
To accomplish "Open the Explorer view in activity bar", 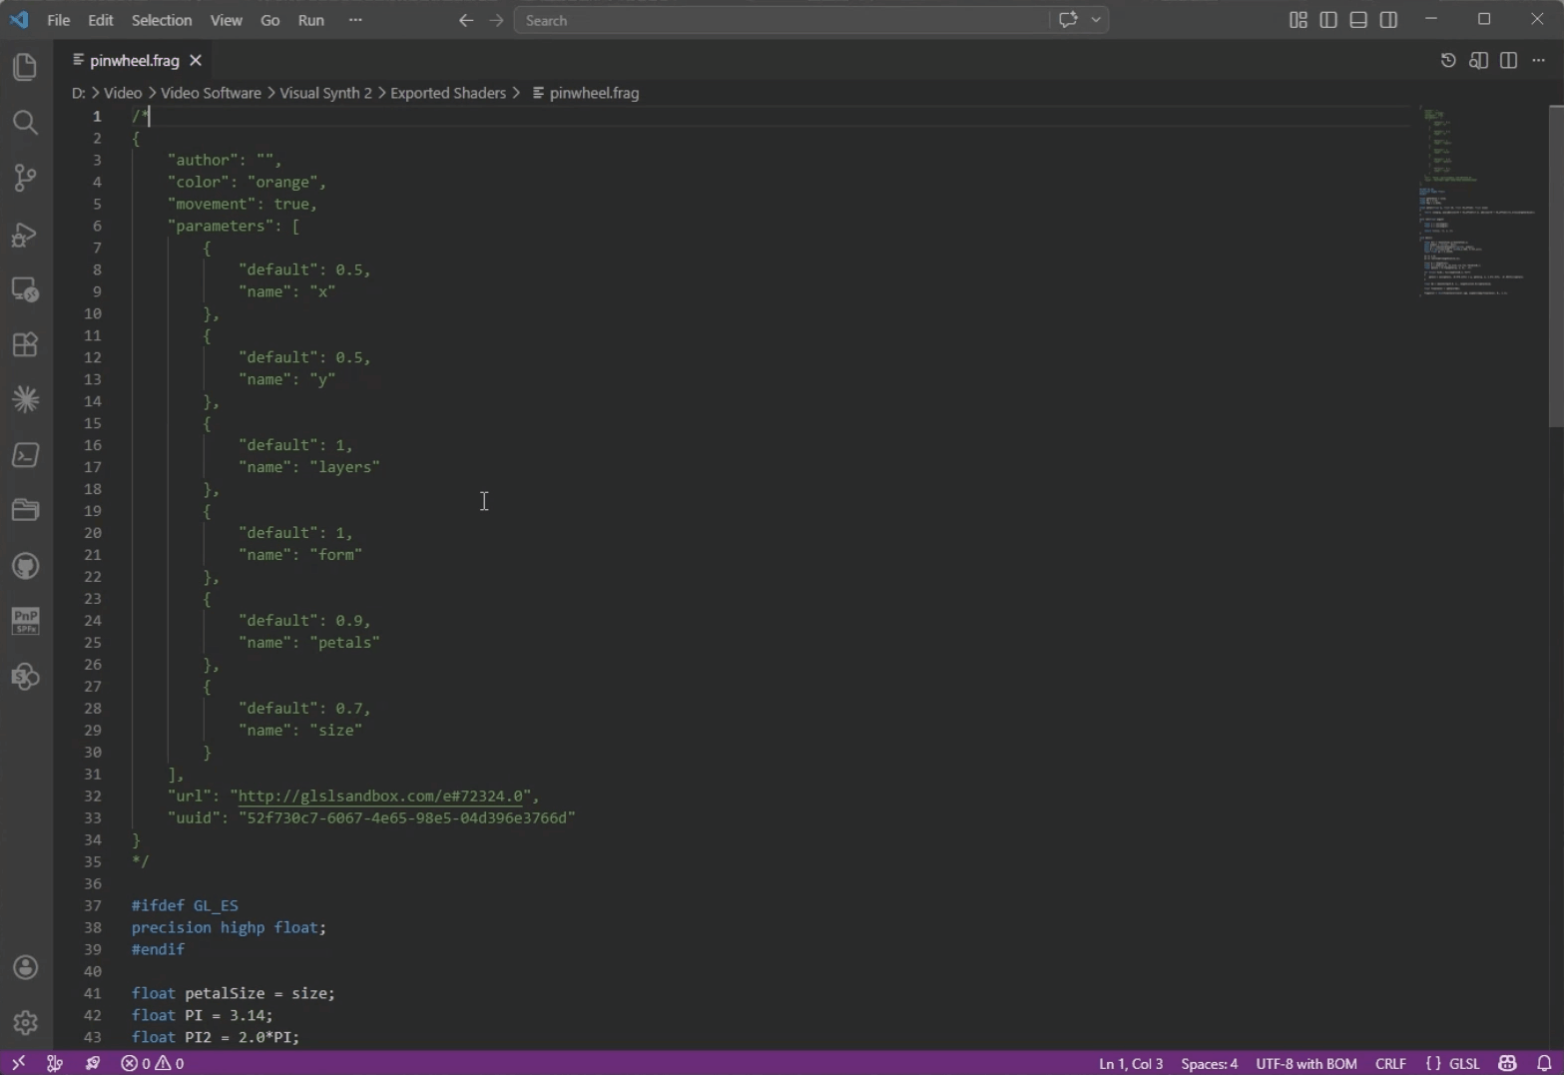I will (25, 67).
